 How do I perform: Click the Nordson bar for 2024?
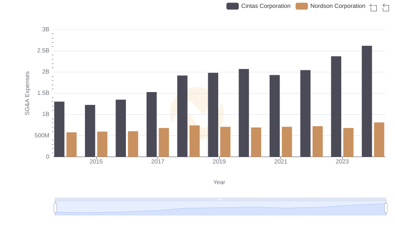pyautogui.click(x=379, y=140)
